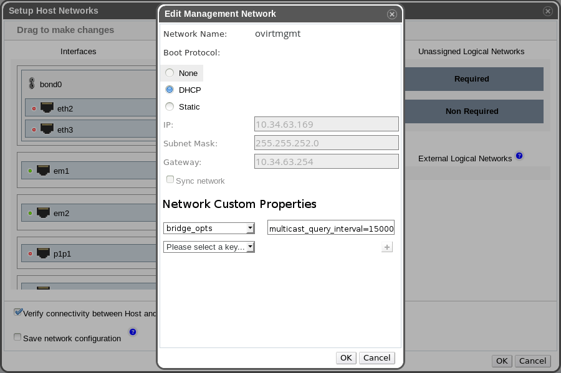Choose the DHCP boot protocol radio button
This screenshot has height=373, width=561.
click(170, 90)
